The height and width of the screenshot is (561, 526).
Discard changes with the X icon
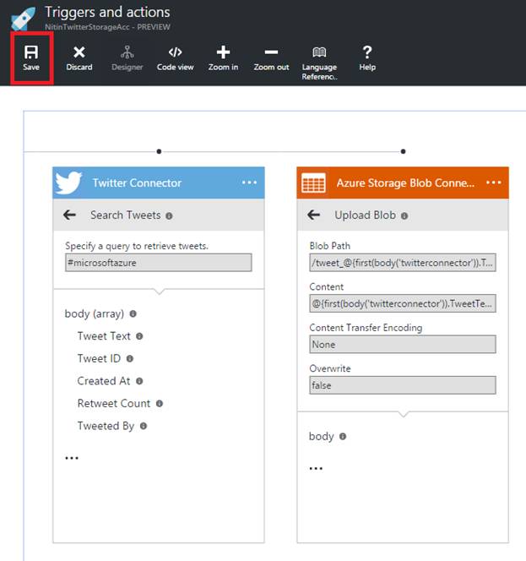point(79,58)
